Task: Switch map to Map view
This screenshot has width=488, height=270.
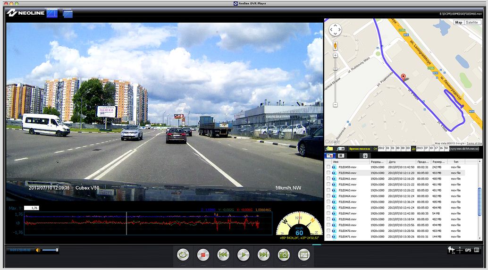Action: [458, 23]
